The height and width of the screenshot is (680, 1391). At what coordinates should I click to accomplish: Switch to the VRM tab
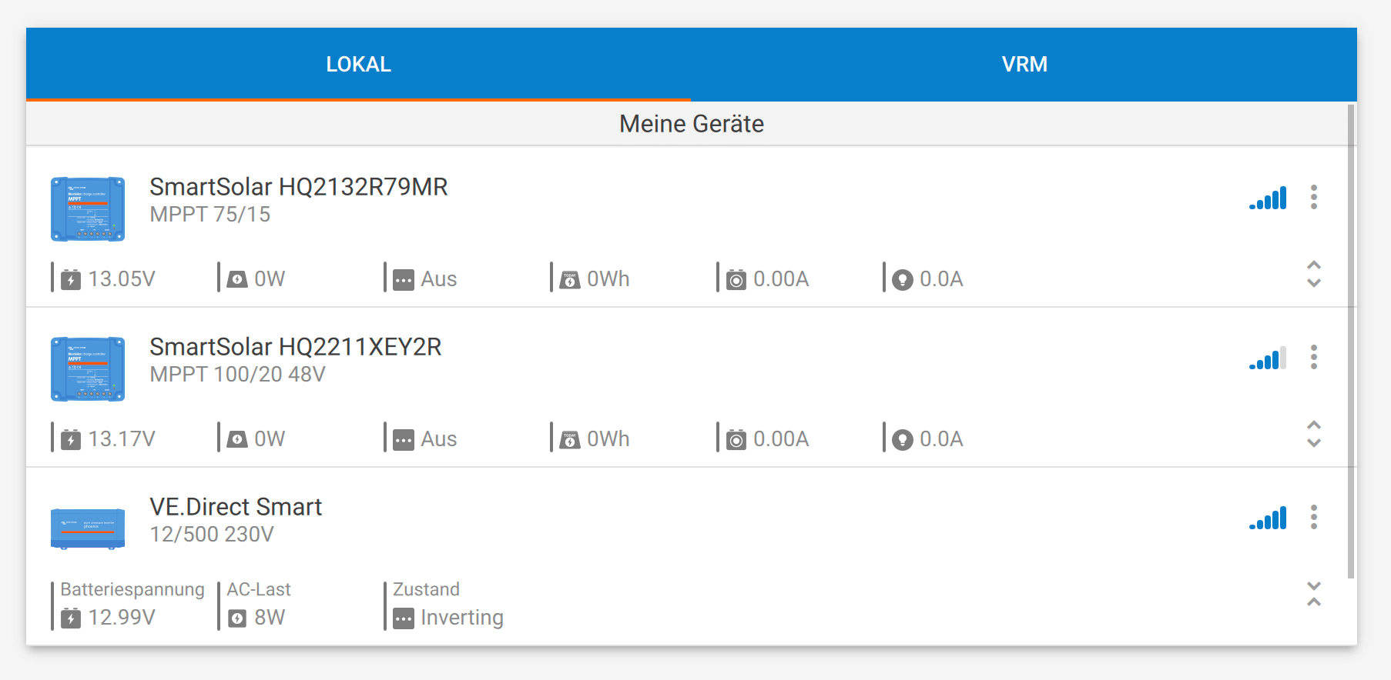[x=1024, y=64]
